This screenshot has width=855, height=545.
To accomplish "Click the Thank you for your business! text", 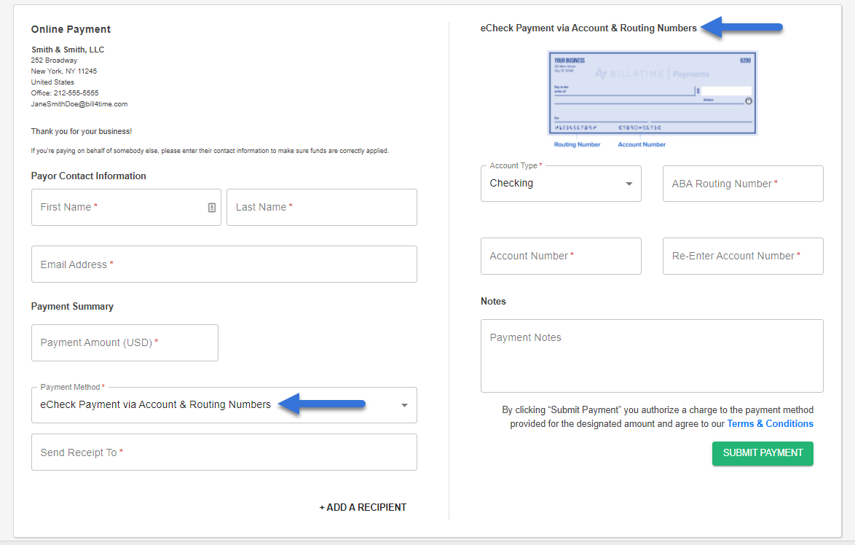I will (x=82, y=131).
